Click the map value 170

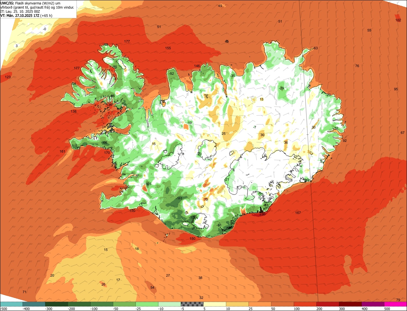tap(107, 153)
